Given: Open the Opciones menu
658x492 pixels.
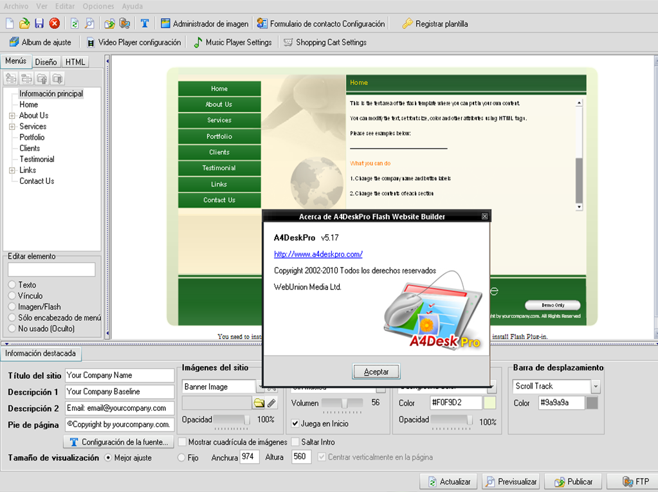Looking at the screenshot, I should (98, 6).
